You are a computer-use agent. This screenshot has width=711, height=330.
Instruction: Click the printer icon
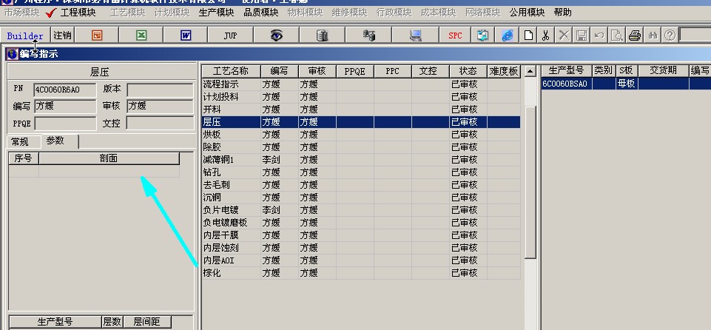(x=634, y=36)
